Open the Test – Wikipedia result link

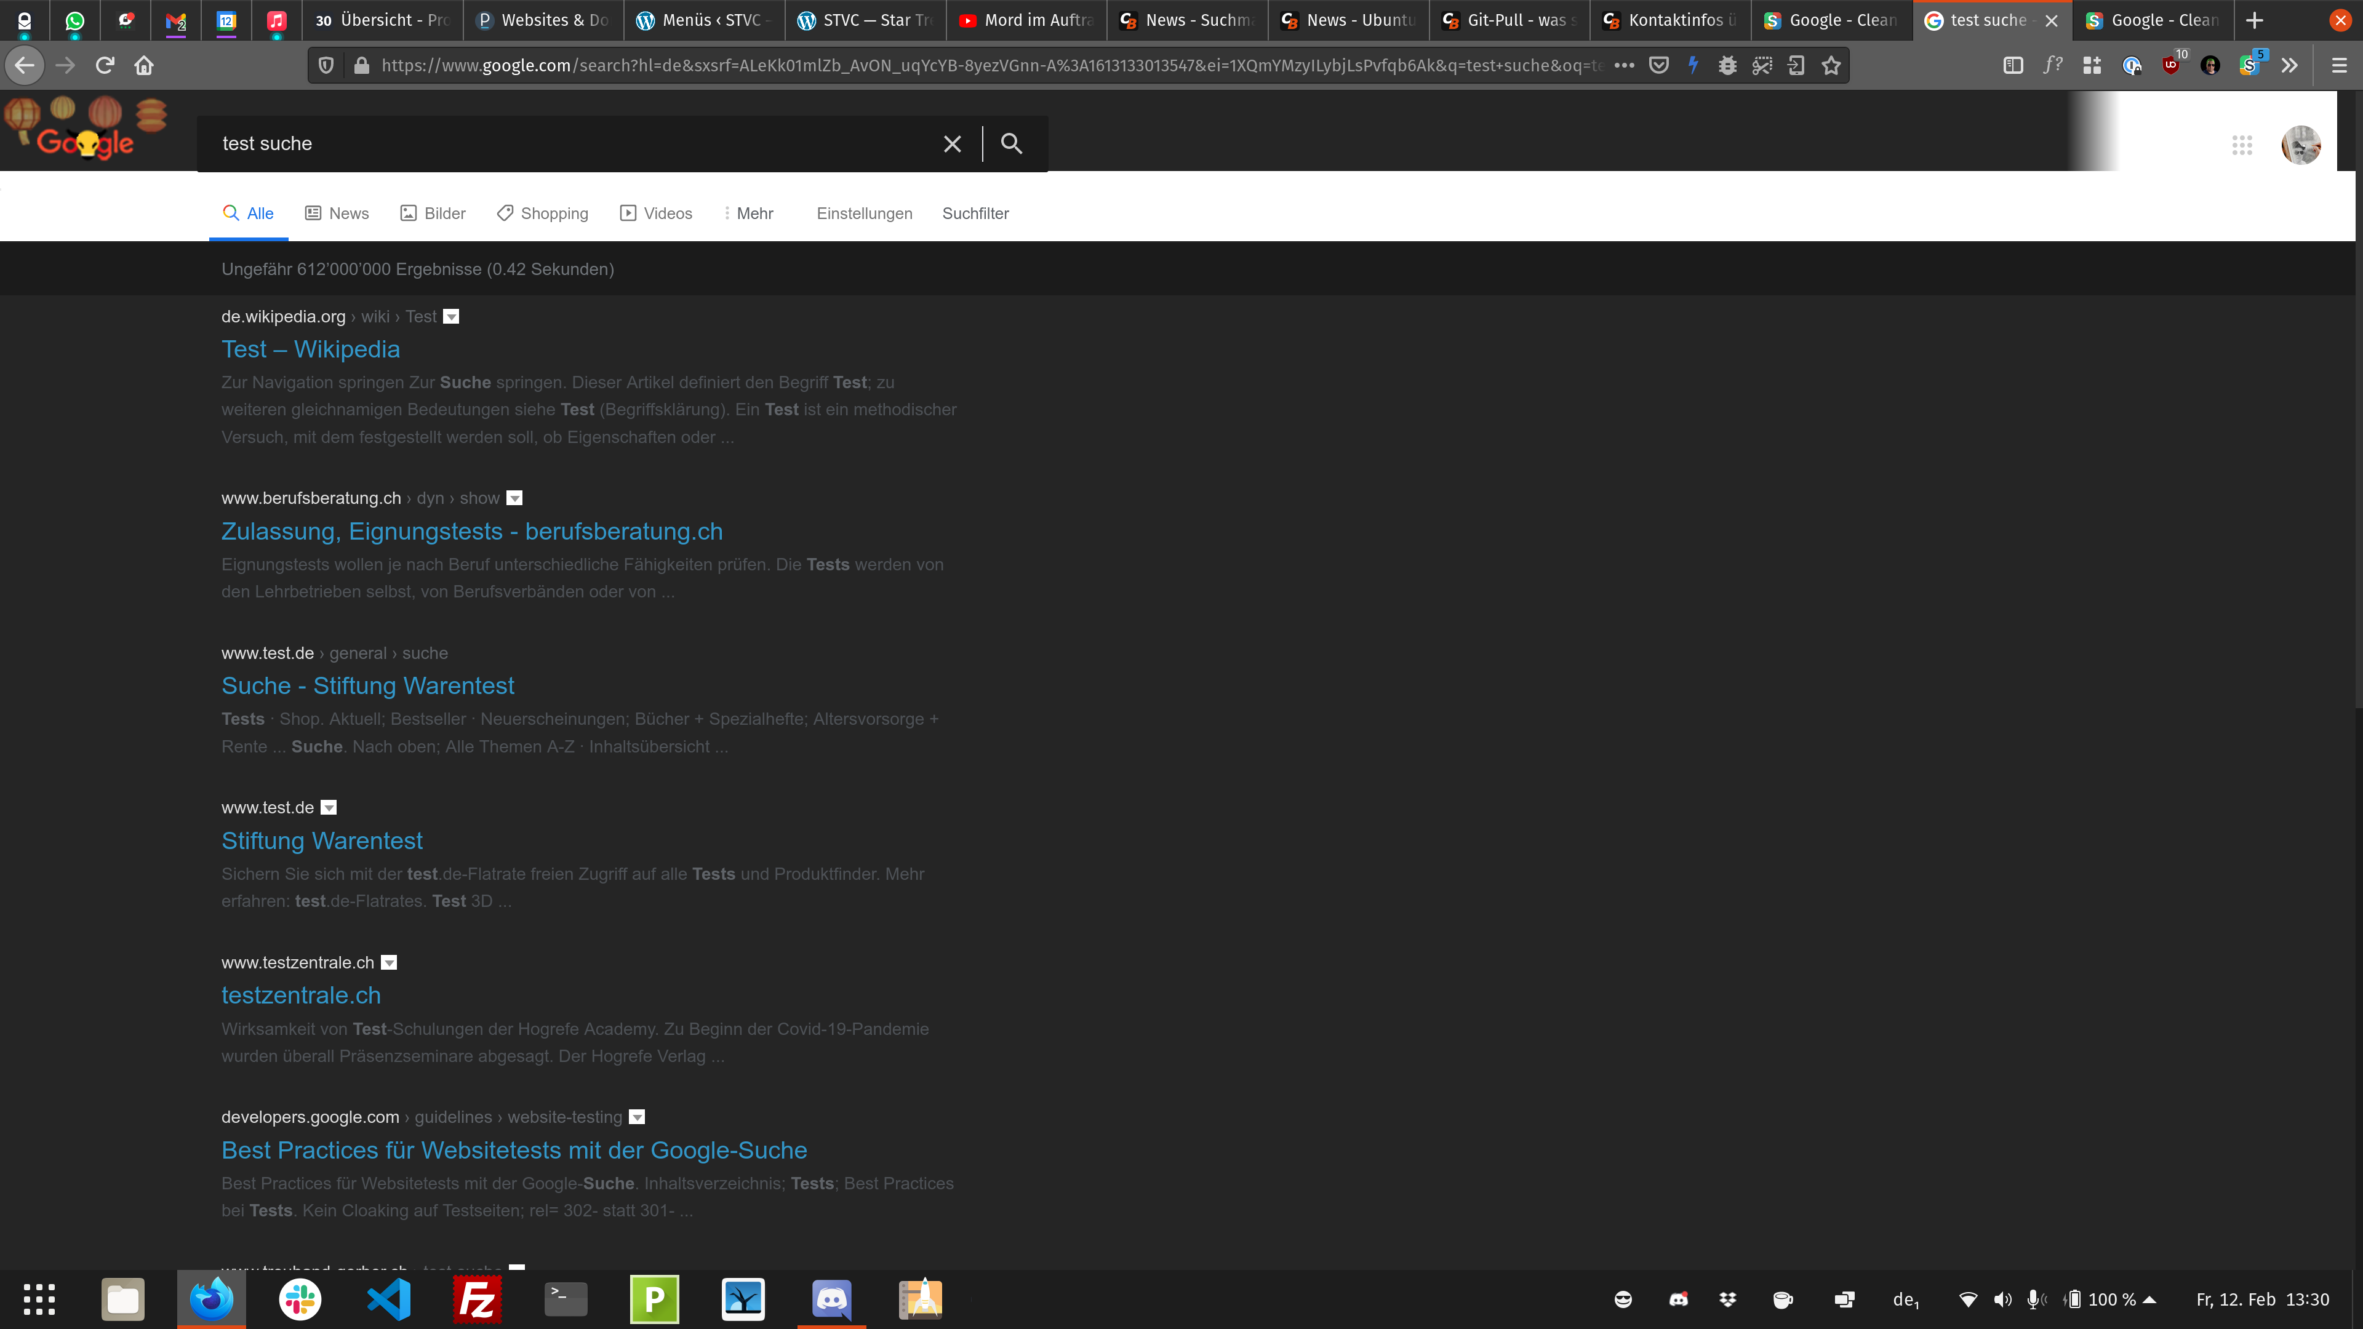pos(310,349)
